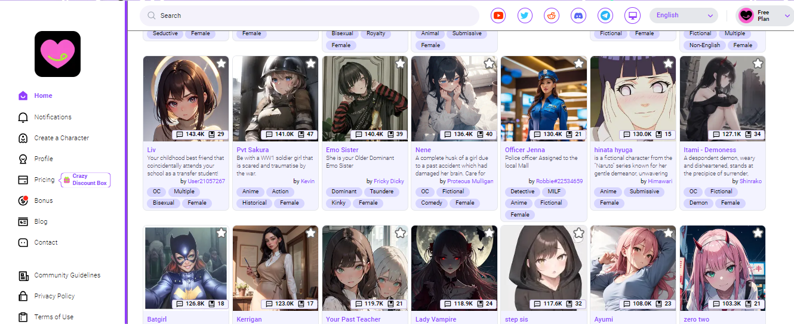Open the Twitter social link icon
This screenshot has width=794, height=324.
(x=525, y=16)
